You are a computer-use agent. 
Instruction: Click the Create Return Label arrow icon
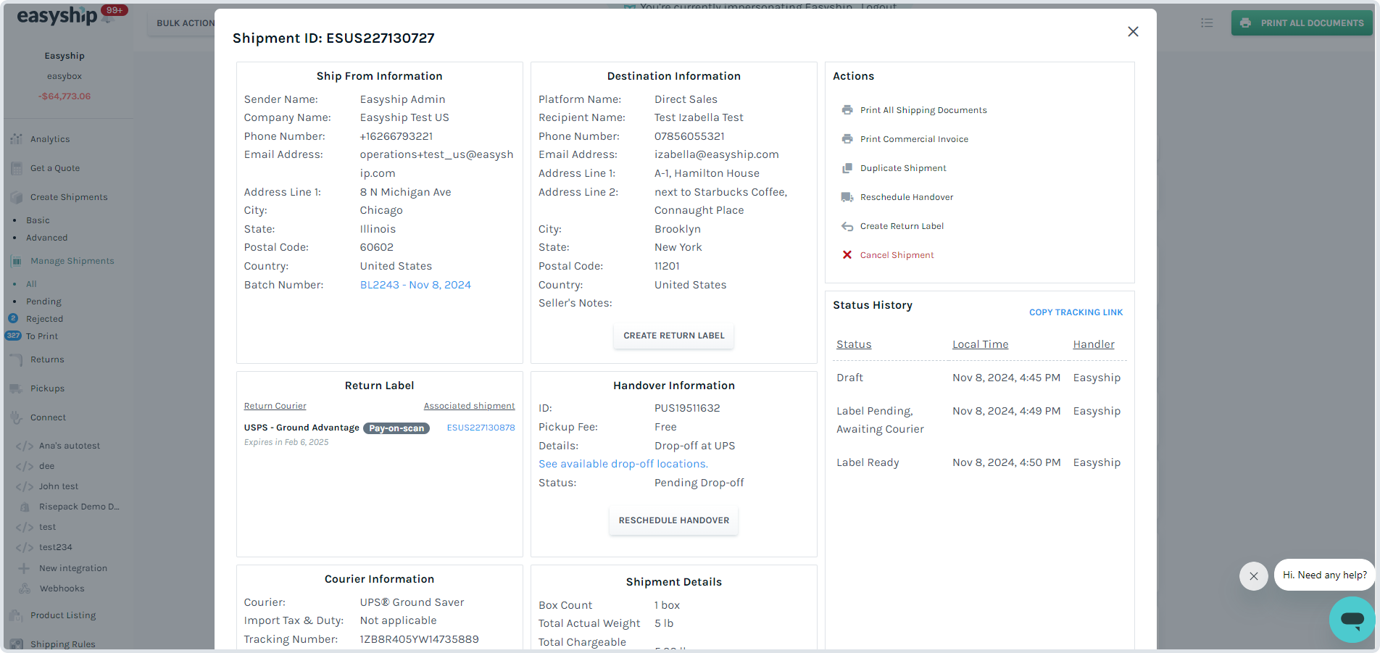click(x=847, y=226)
